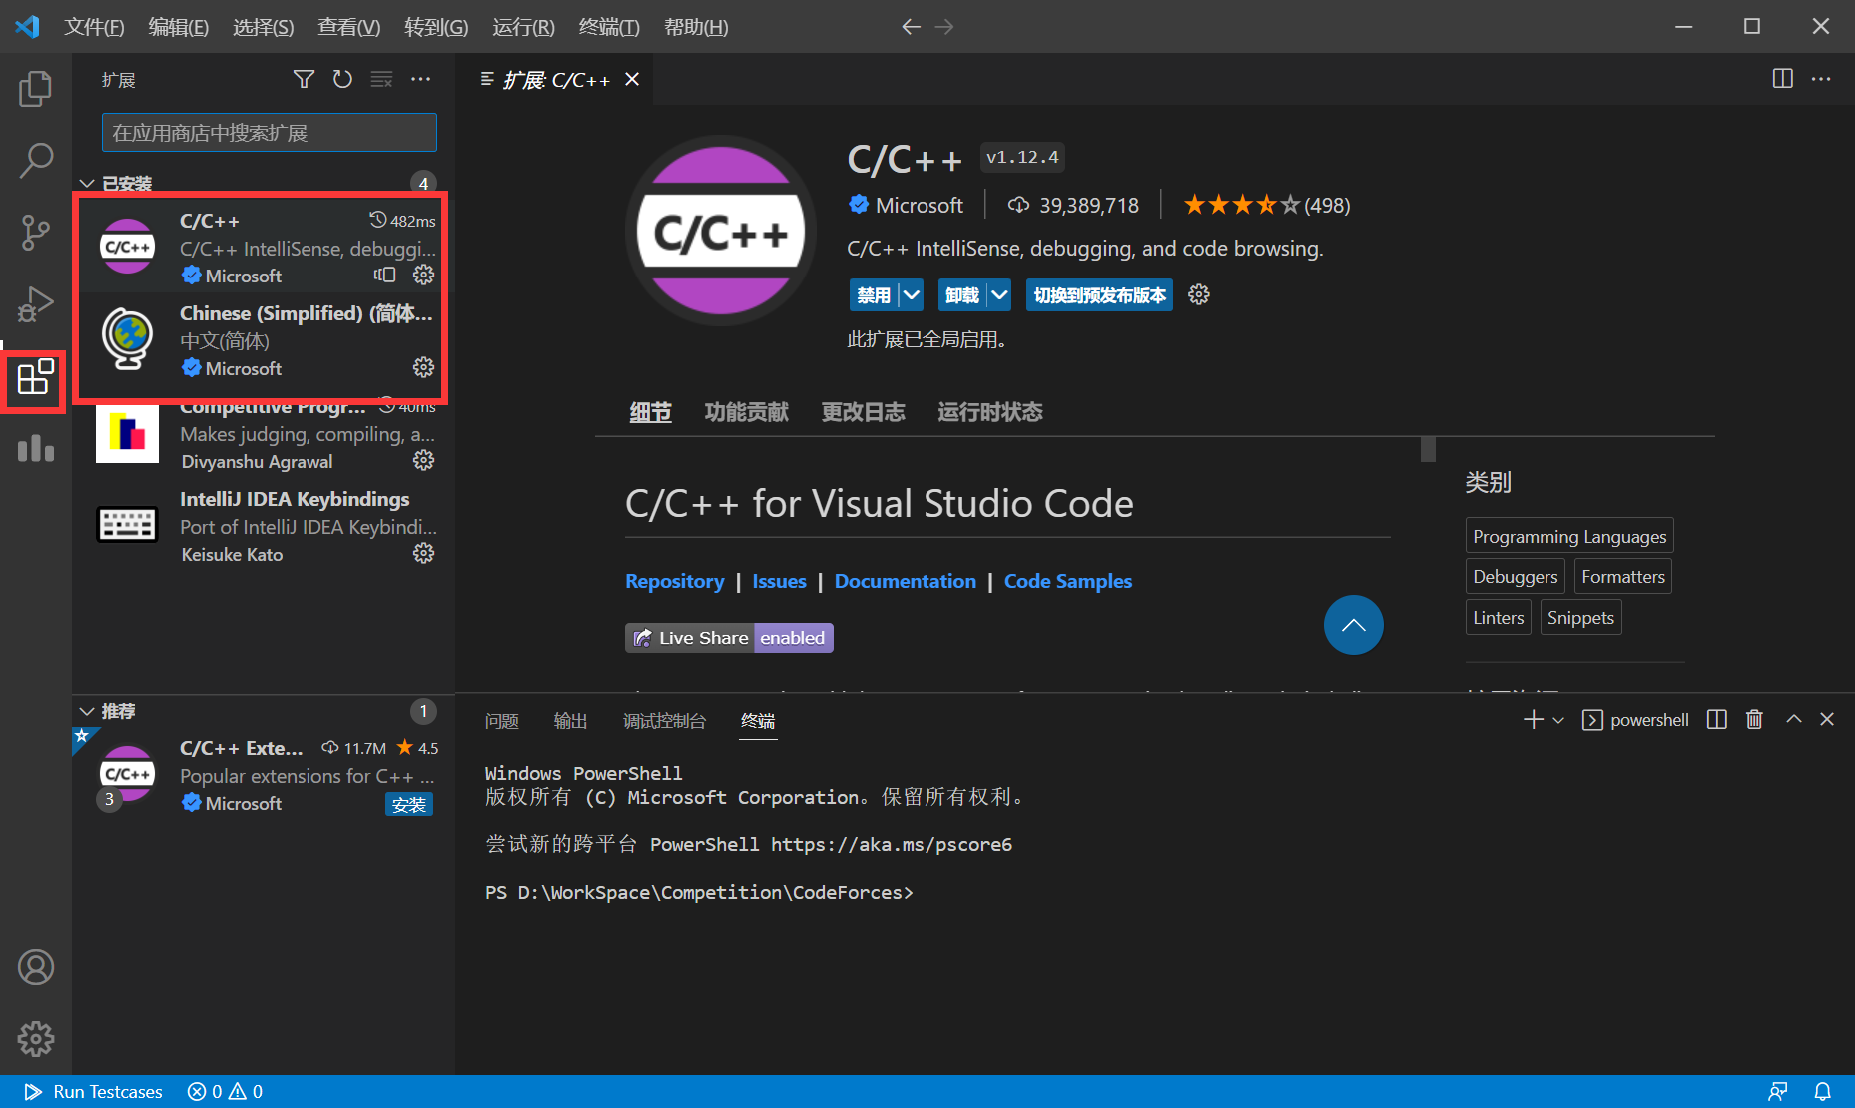Open notifications bell in status bar

[x=1823, y=1091]
